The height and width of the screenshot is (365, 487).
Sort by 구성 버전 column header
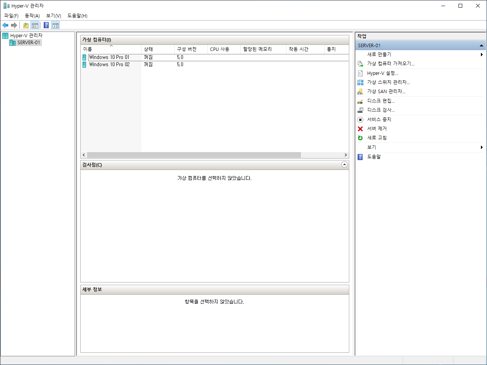[x=191, y=49]
